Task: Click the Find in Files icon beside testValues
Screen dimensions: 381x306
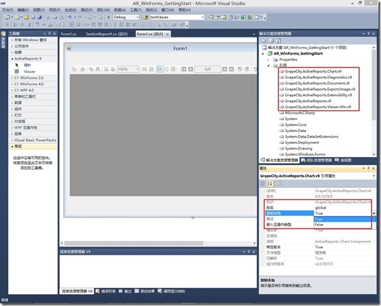Action: (146, 18)
